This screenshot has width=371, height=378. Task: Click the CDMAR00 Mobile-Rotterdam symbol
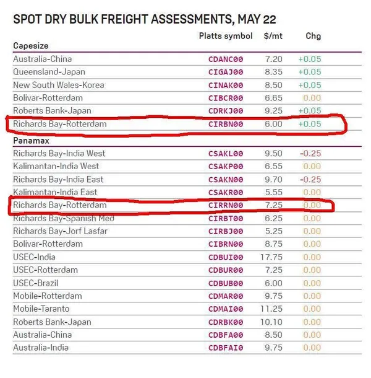(226, 296)
